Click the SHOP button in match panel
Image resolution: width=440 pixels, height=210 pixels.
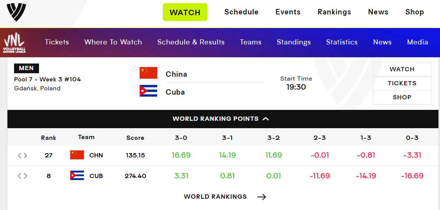point(402,97)
